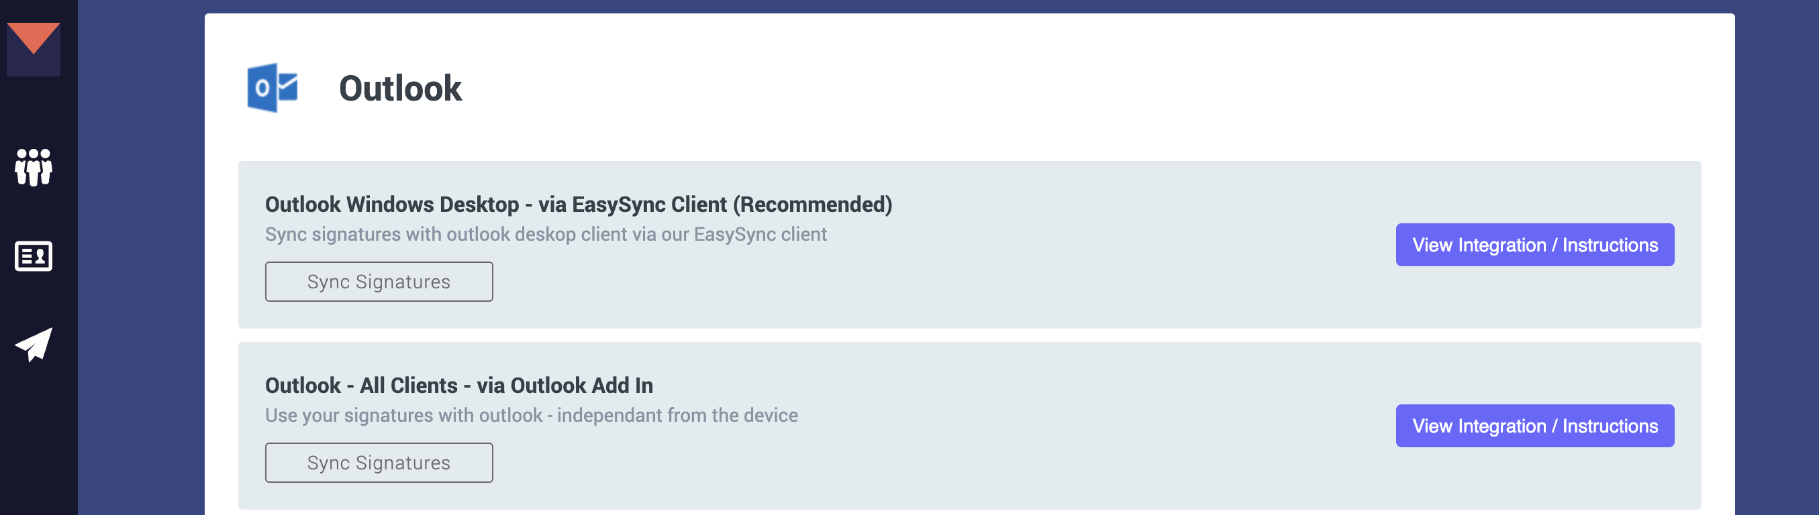The image size is (1819, 515).
Task: Click dark blue background left of white panel
Action: coord(141,282)
